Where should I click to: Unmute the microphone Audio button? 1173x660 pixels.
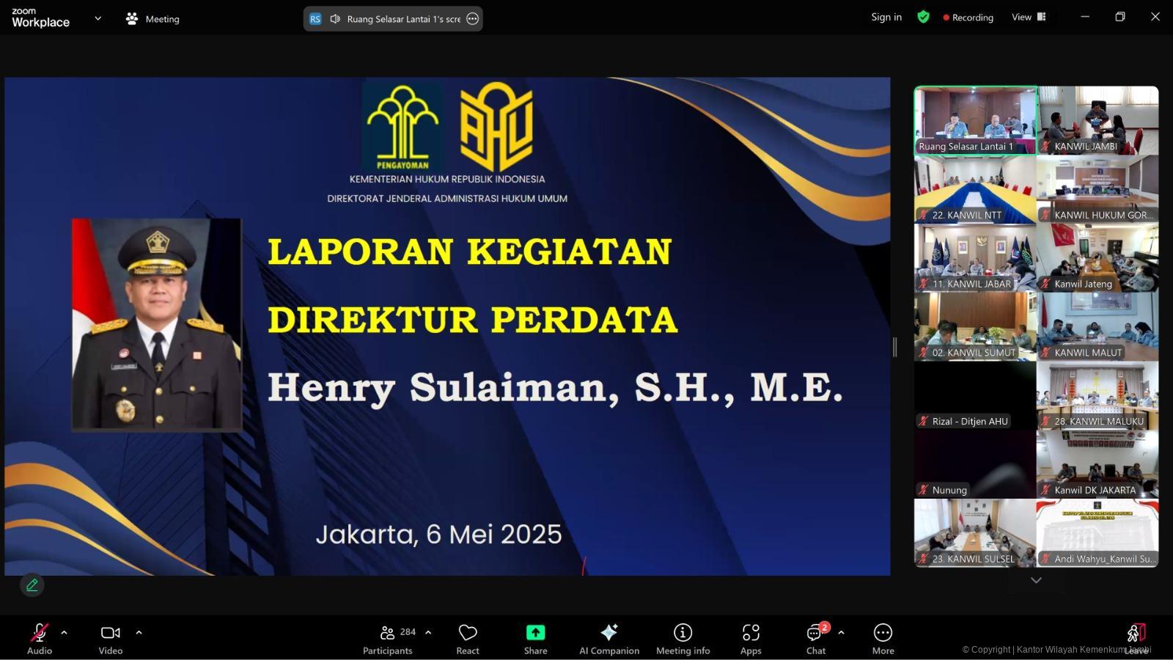40,638
